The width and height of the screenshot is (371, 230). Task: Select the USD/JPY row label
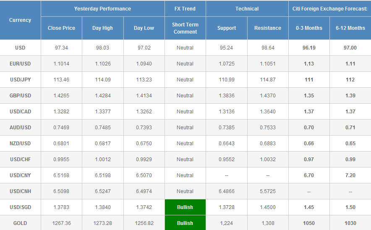pos(20,79)
